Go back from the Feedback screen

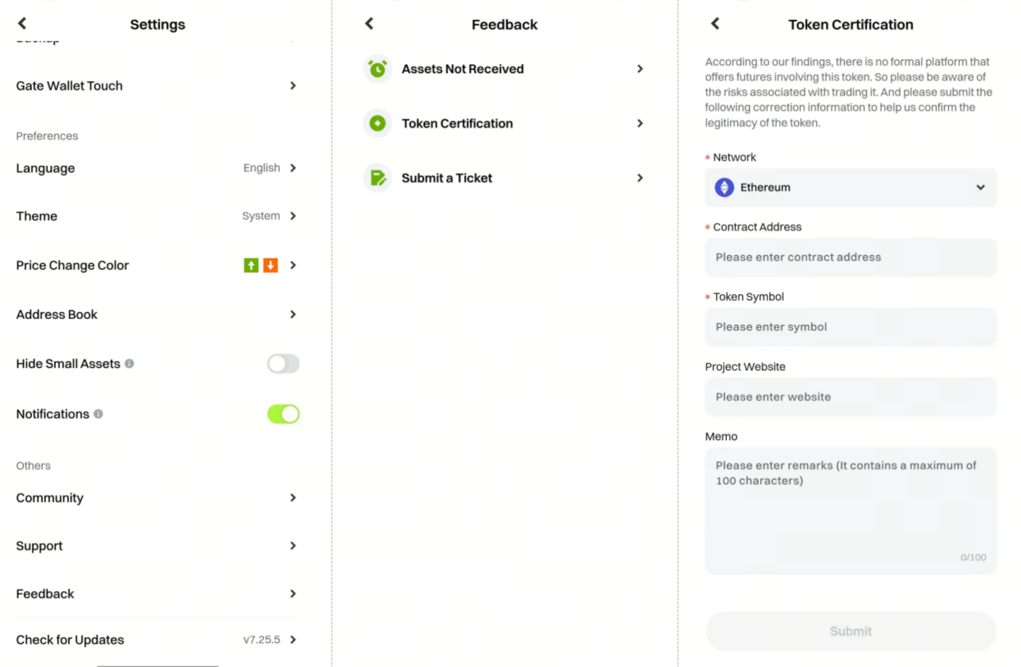click(x=369, y=23)
